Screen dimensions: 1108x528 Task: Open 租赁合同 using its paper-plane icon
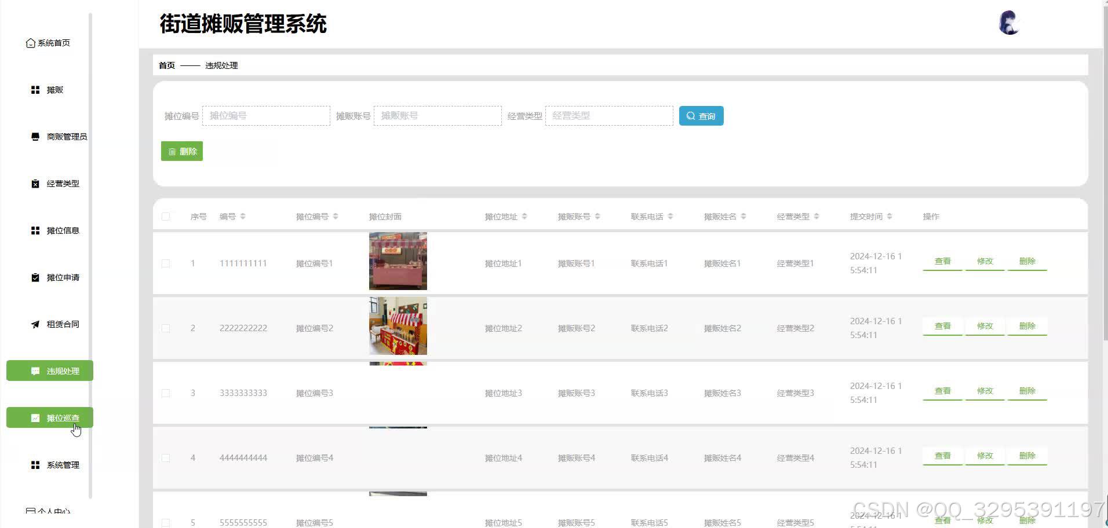point(35,324)
